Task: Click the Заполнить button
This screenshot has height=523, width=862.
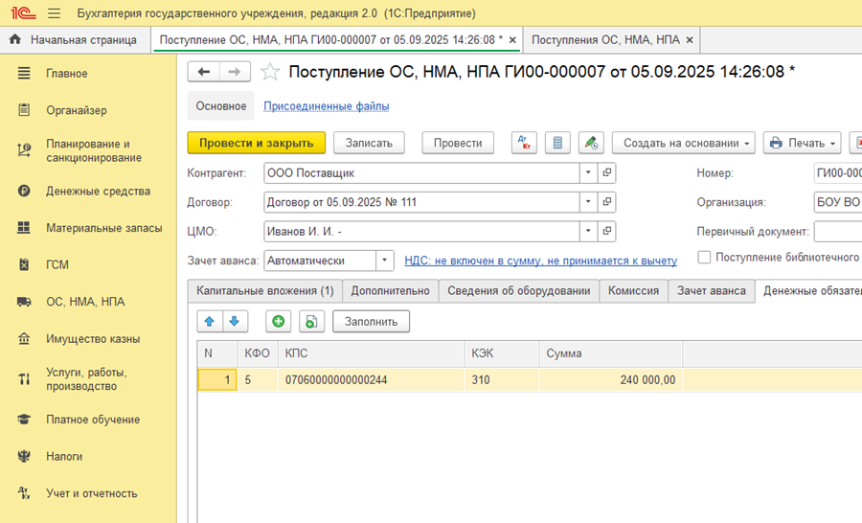Action: coord(371,322)
